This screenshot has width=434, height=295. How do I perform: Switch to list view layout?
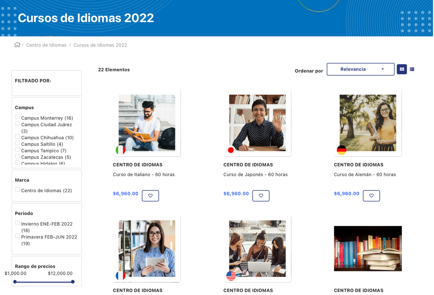click(x=412, y=69)
